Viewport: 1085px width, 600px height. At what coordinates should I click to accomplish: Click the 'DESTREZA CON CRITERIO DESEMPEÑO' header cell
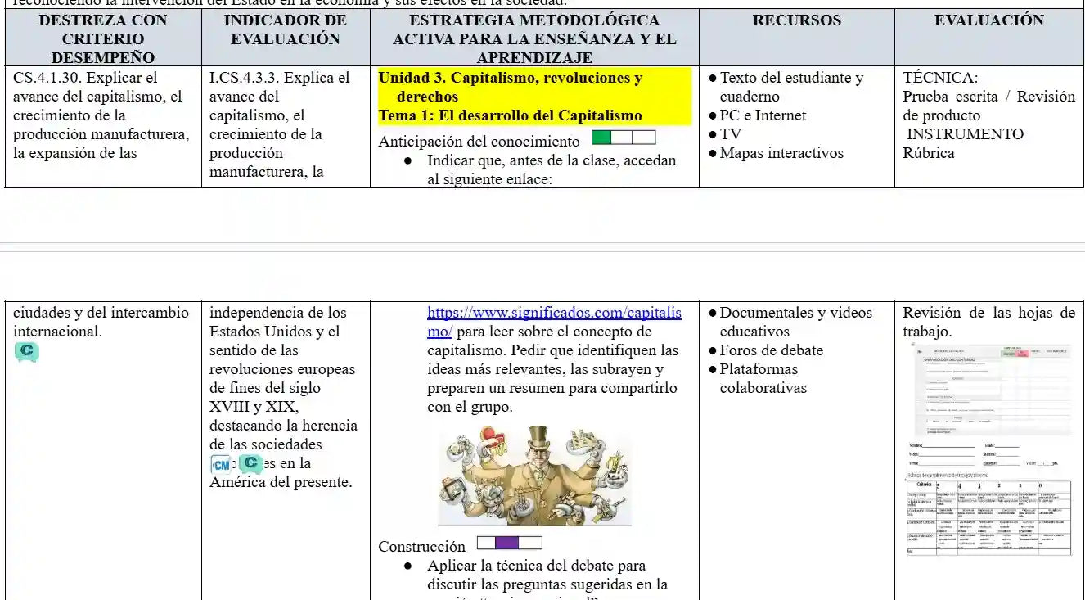coord(103,38)
